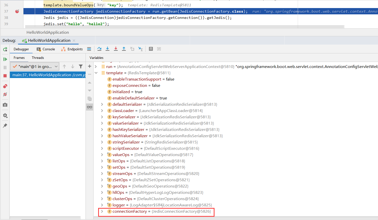Expand the stringSerializer field
This screenshot has height=220, width=378.
[102, 142]
